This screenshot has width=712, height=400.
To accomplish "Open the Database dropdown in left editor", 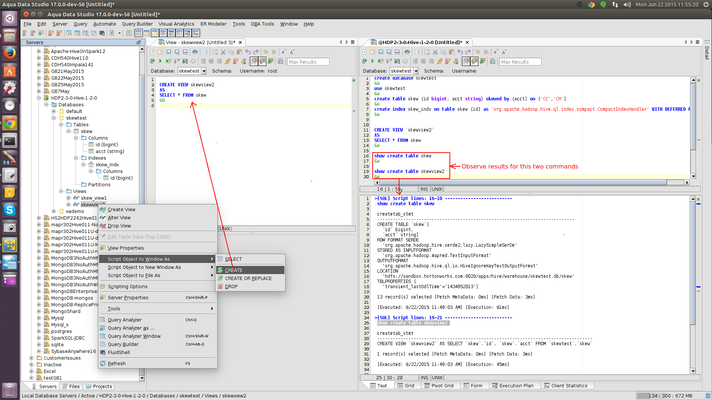I will pyautogui.click(x=204, y=71).
